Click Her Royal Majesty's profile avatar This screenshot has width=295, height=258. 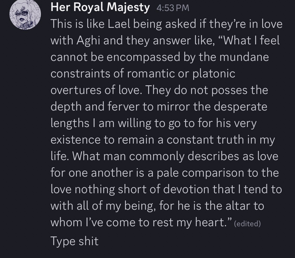point(25,17)
